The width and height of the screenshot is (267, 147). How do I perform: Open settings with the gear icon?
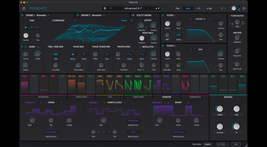pyautogui.click(x=244, y=8)
